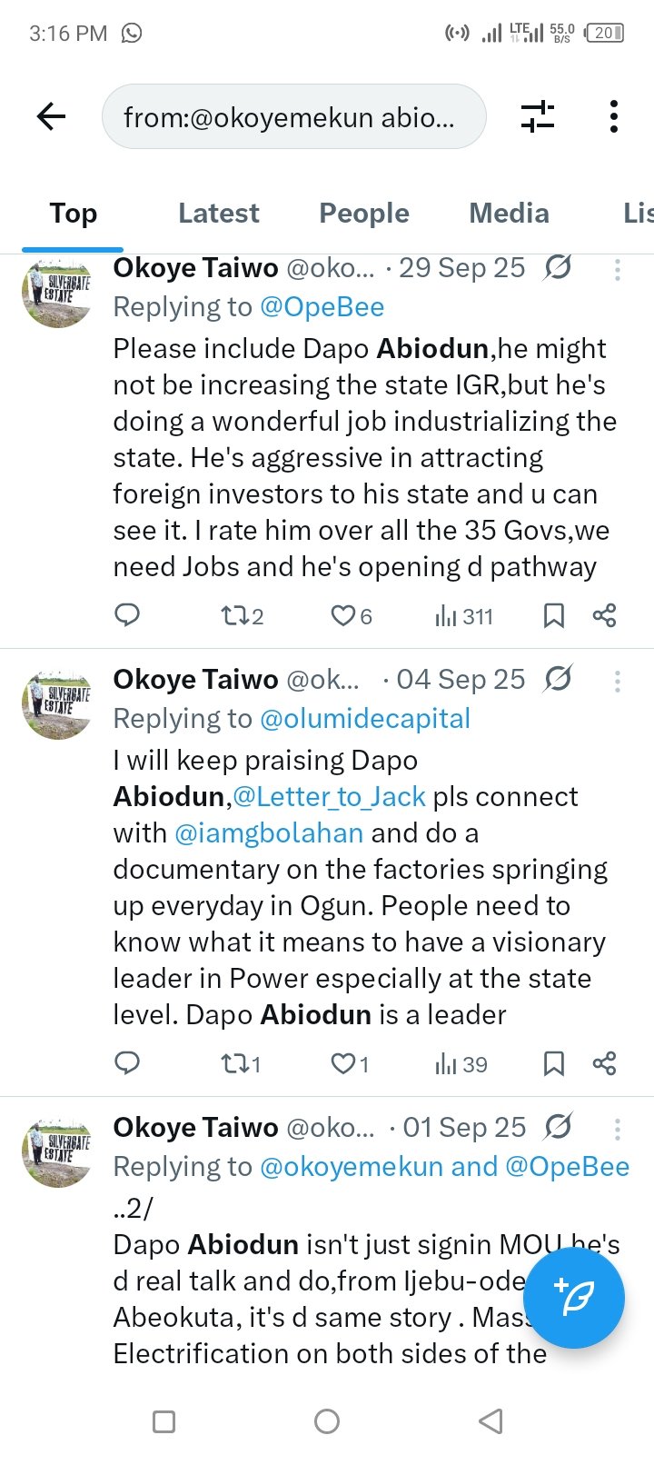
Task: Reply to the 29 Sep tweet
Action: [127, 616]
